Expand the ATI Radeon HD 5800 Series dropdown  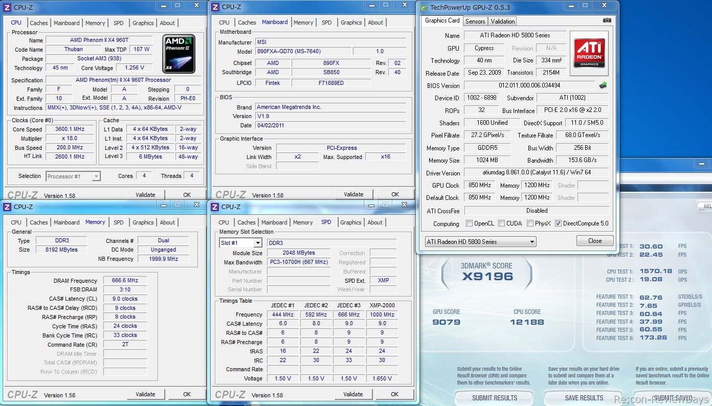532,242
